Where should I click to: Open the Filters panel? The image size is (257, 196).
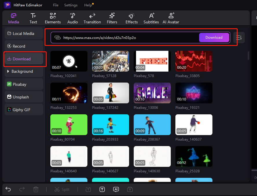pos(112,18)
